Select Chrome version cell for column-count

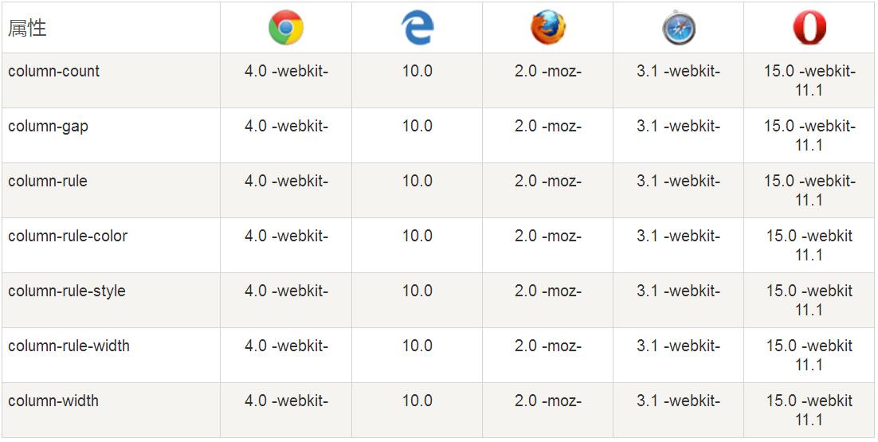(285, 80)
